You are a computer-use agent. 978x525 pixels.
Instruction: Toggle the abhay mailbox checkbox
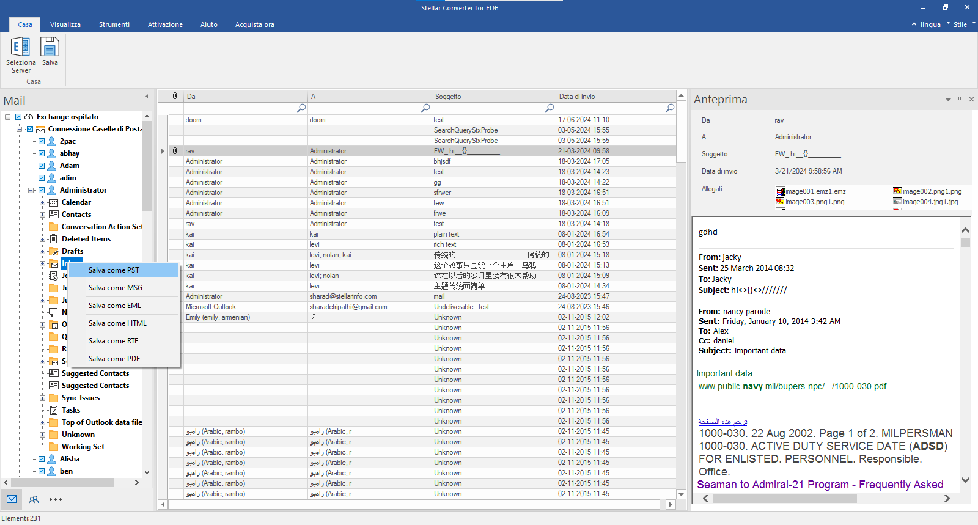pos(42,153)
